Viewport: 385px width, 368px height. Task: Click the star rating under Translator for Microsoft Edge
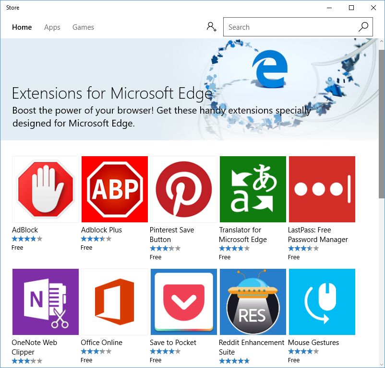(234, 248)
